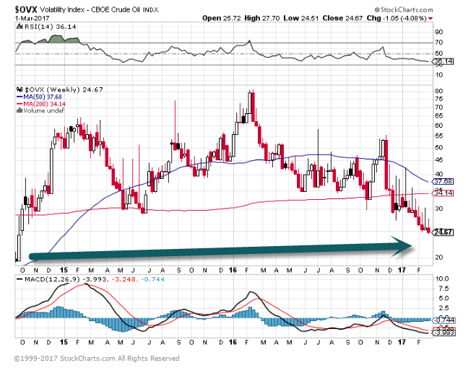Click the volume bars icon beside Volume undef

point(19,110)
